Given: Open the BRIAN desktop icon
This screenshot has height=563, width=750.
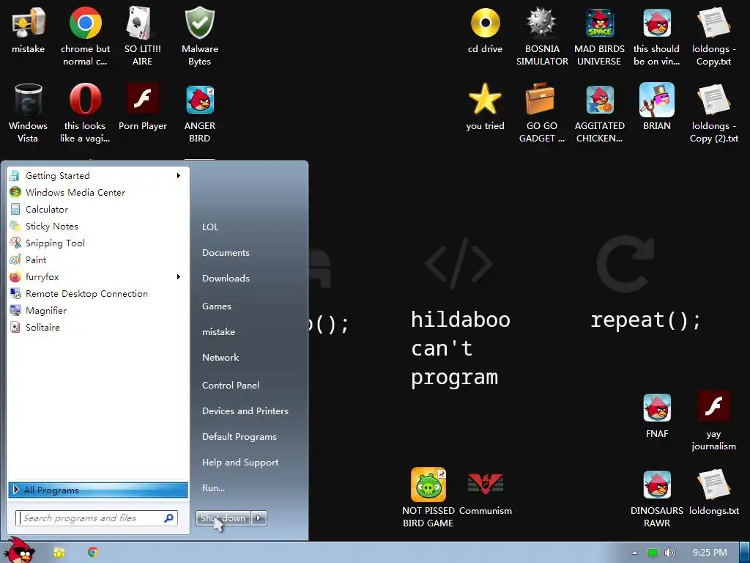Looking at the screenshot, I should (657, 100).
